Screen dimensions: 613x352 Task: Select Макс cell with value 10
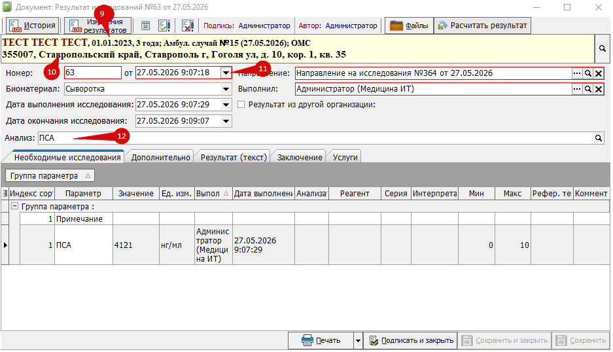pos(512,245)
